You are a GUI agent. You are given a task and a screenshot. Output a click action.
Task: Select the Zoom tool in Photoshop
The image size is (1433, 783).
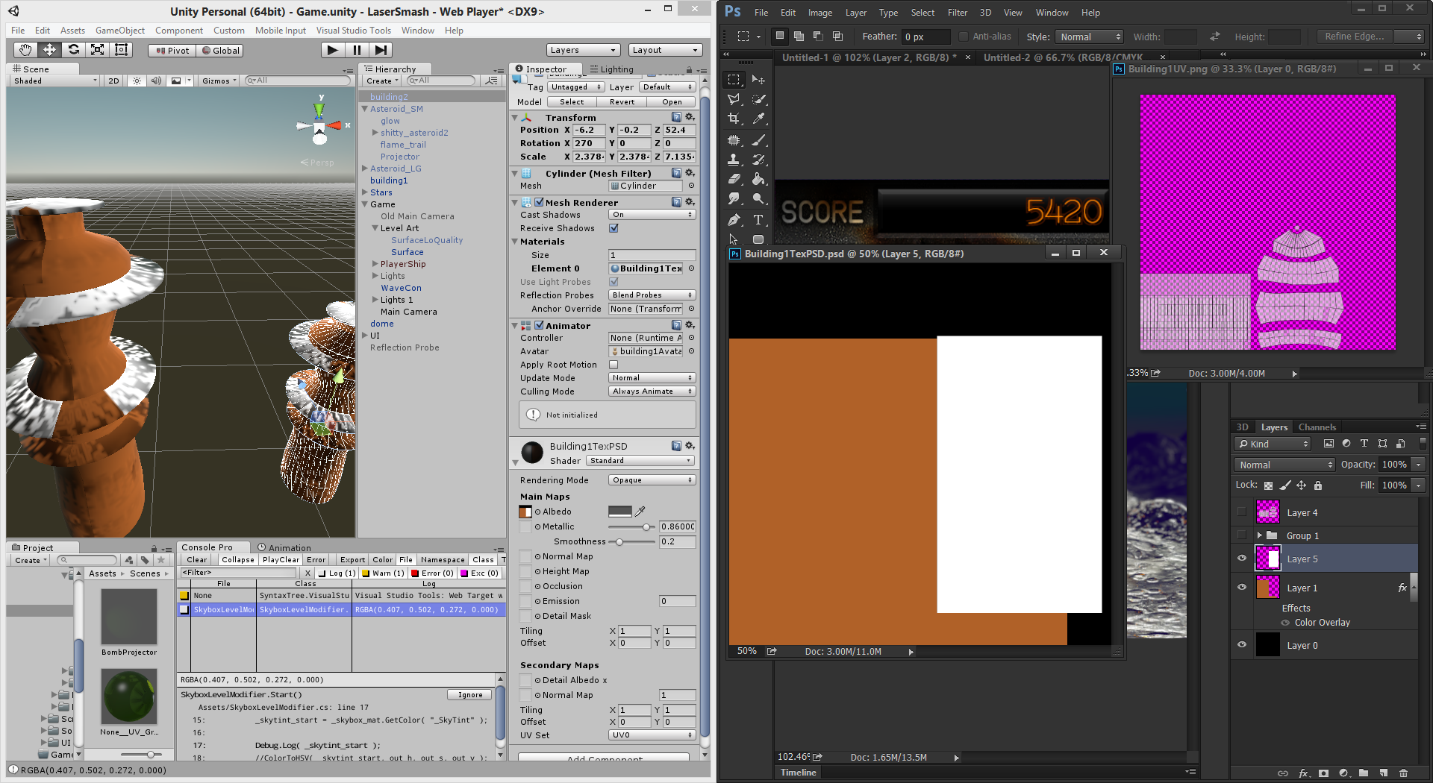759,199
